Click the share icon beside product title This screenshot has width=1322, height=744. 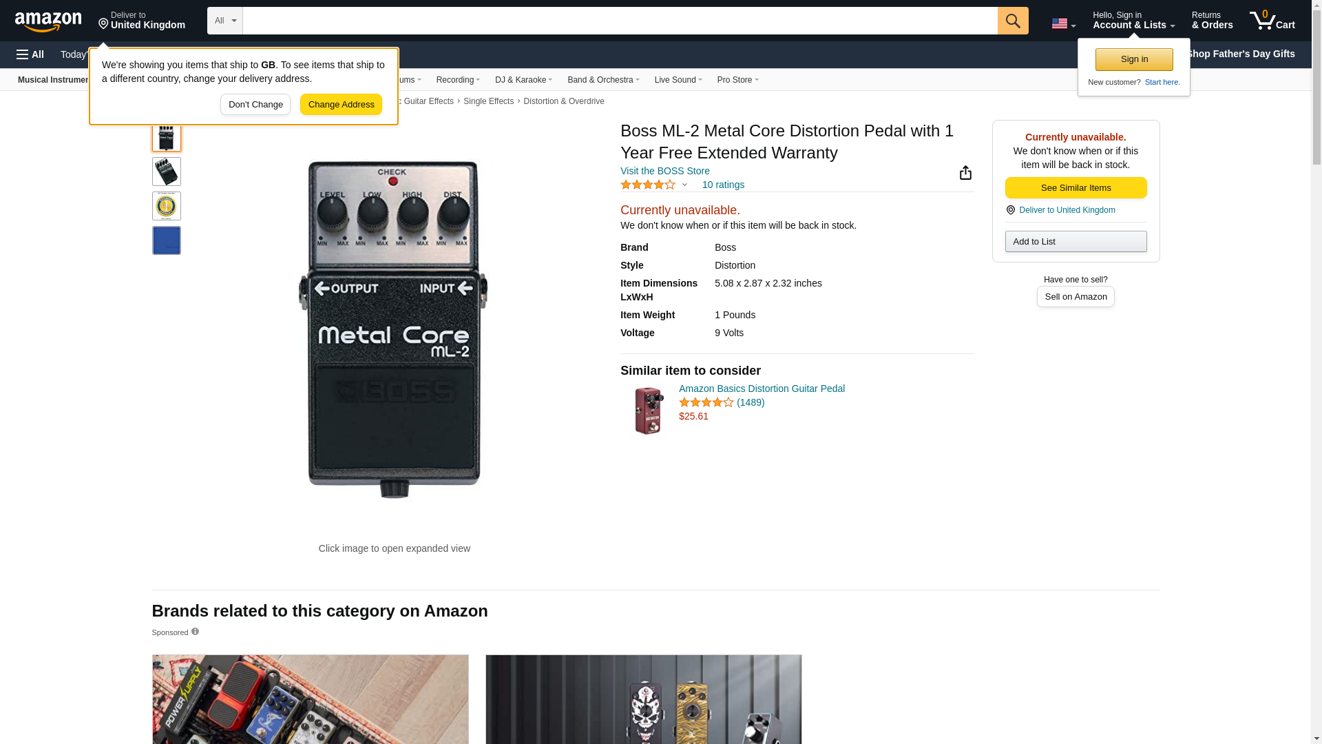pyautogui.click(x=965, y=173)
